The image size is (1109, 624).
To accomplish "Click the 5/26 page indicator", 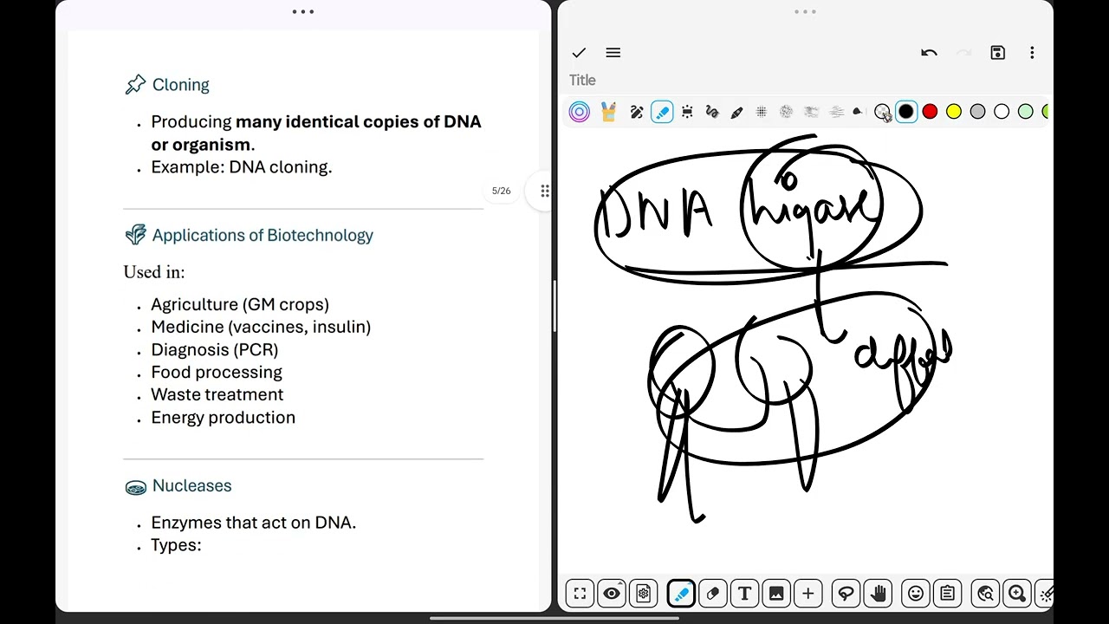I will pyautogui.click(x=501, y=191).
